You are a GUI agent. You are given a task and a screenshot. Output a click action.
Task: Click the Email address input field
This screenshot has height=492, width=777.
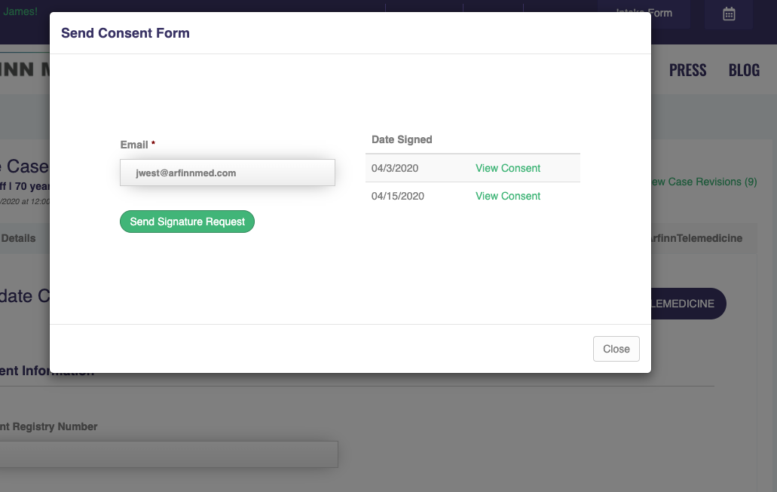tap(227, 173)
